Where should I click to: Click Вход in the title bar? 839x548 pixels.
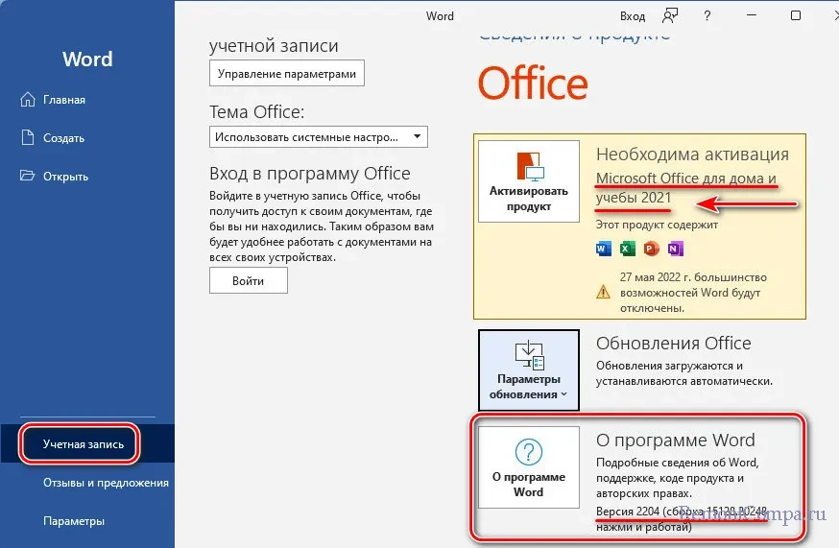click(633, 15)
